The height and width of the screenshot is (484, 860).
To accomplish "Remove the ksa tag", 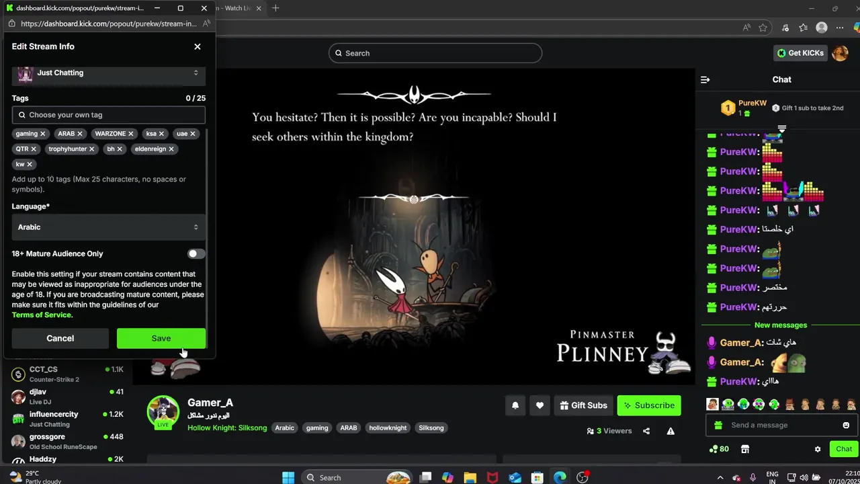I will pyautogui.click(x=161, y=134).
